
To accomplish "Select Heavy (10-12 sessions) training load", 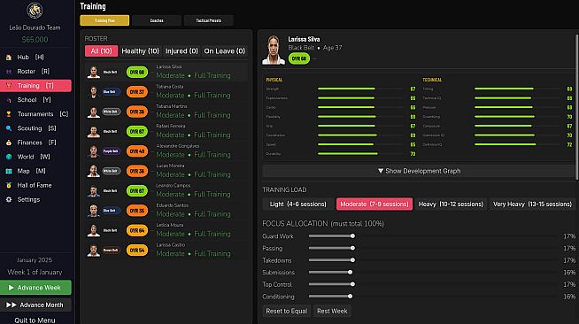I will 451,204.
